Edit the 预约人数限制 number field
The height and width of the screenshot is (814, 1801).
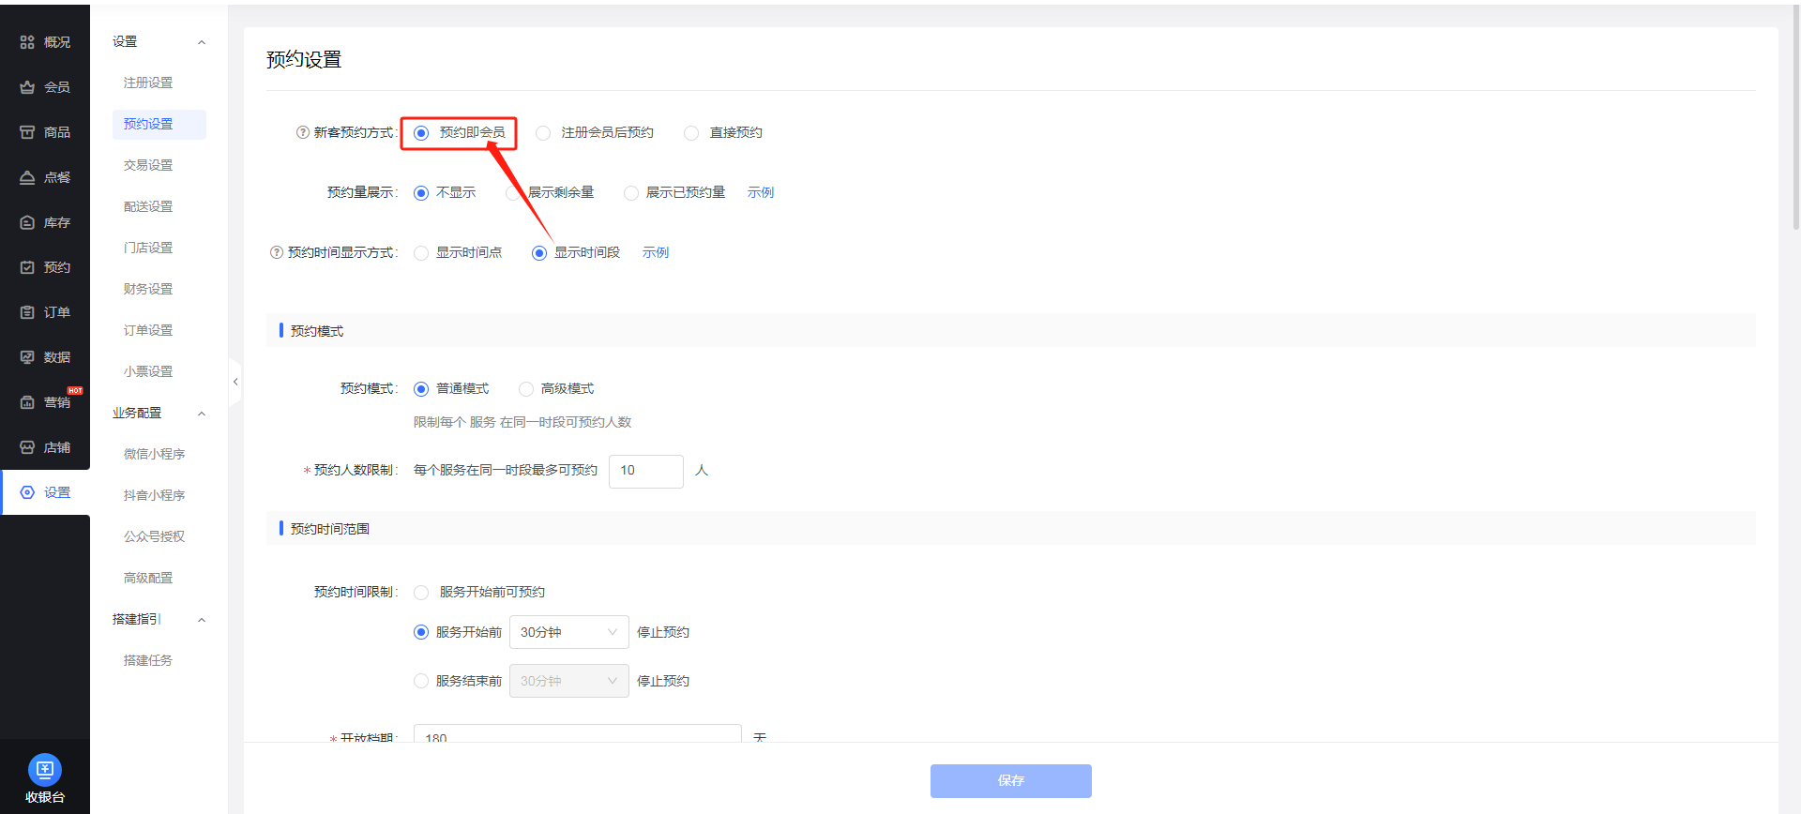[646, 471]
